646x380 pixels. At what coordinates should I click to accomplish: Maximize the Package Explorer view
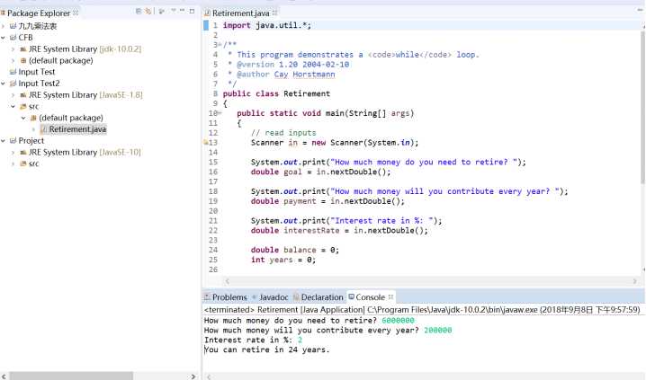[x=192, y=11]
